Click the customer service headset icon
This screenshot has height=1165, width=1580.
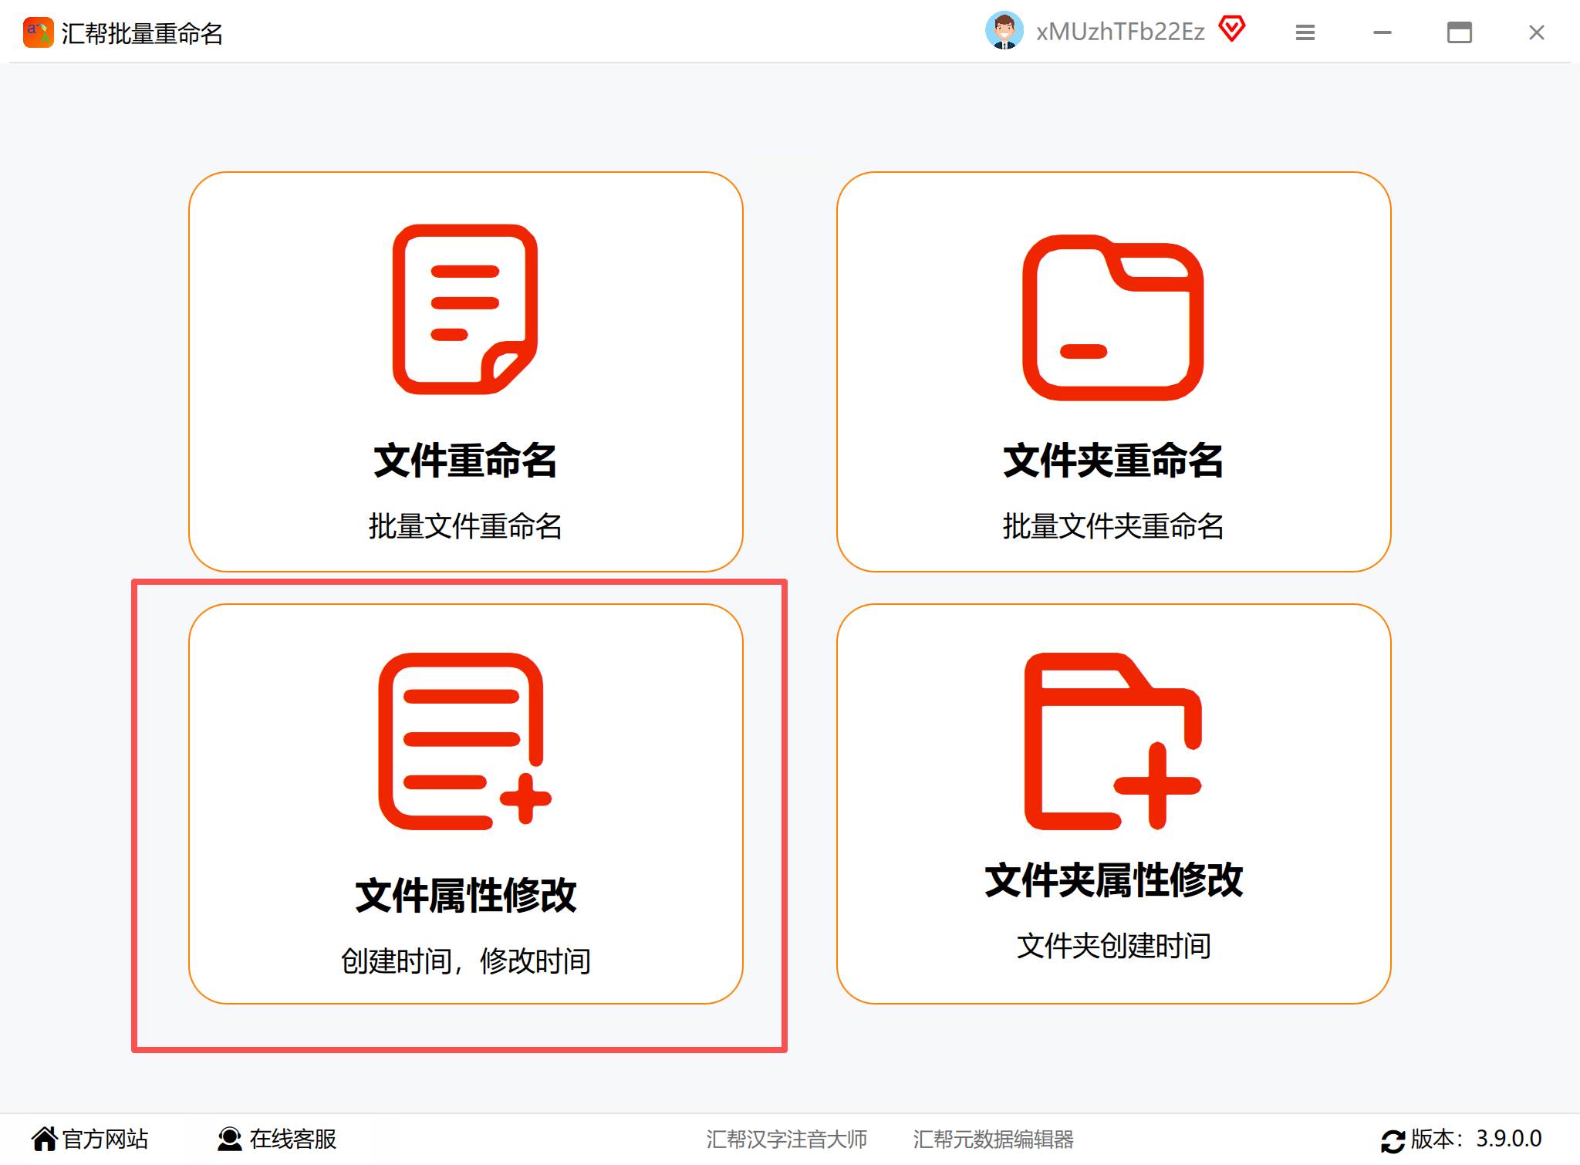click(x=229, y=1139)
